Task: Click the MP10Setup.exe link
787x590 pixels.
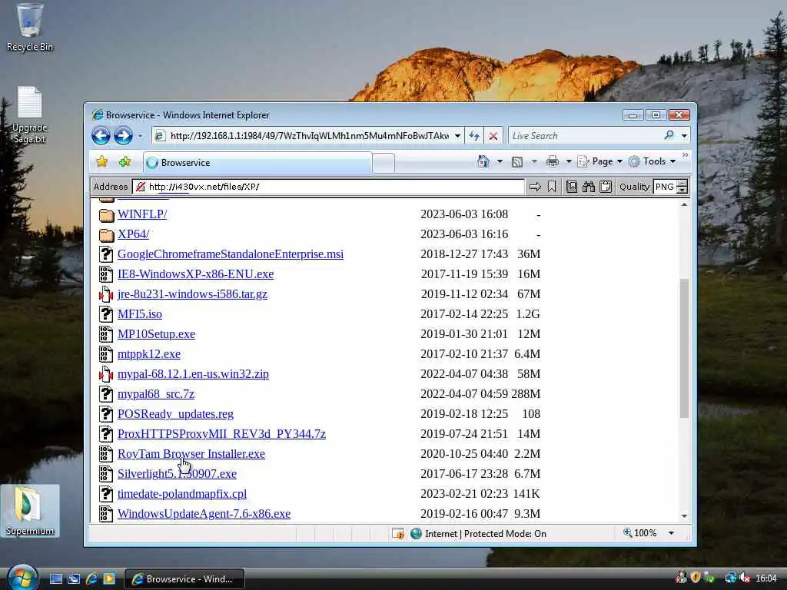Action: click(156, 334)
